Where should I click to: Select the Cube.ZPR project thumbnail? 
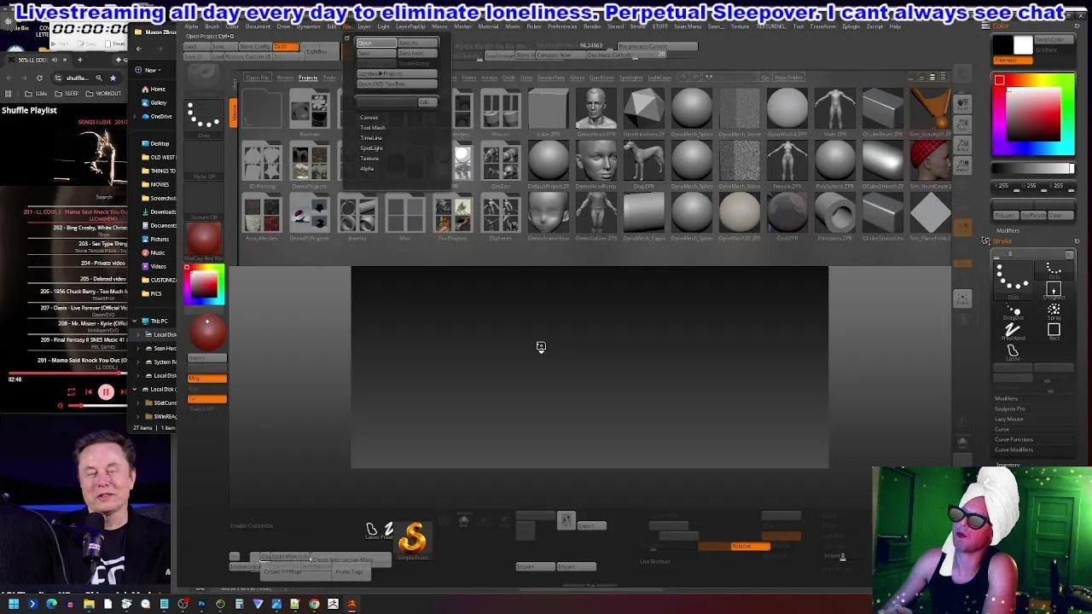click(x=548, y=110)
